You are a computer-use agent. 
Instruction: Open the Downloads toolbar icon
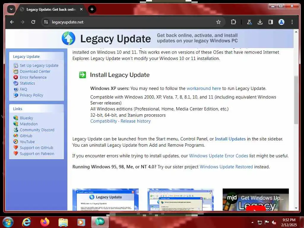click(x=260, y=22)
